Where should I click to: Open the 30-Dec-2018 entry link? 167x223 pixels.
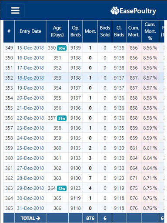coord(30,198)
